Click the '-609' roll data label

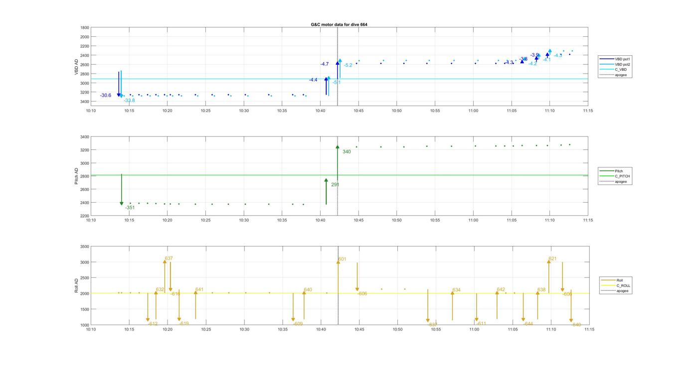(298, 324)
